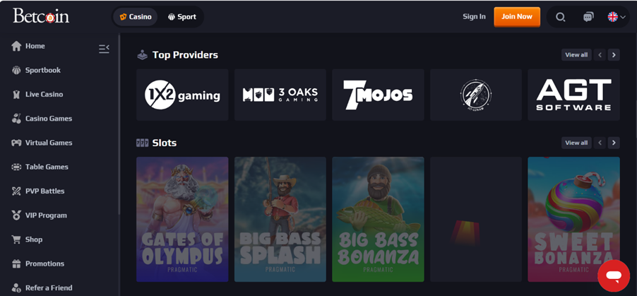Open search with the magnifier icon

click(x=560, y=17)
